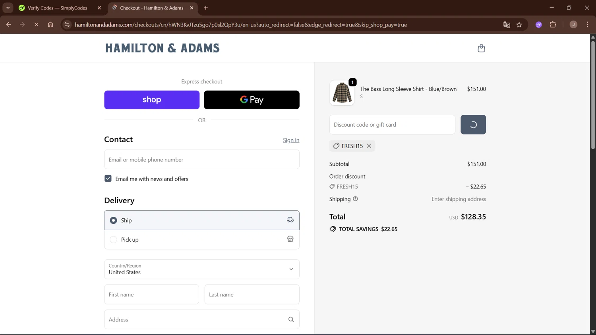Close the Verify Codes SimplyCodes tab
This screenshot has height=335, width=596.
[99, 8]
